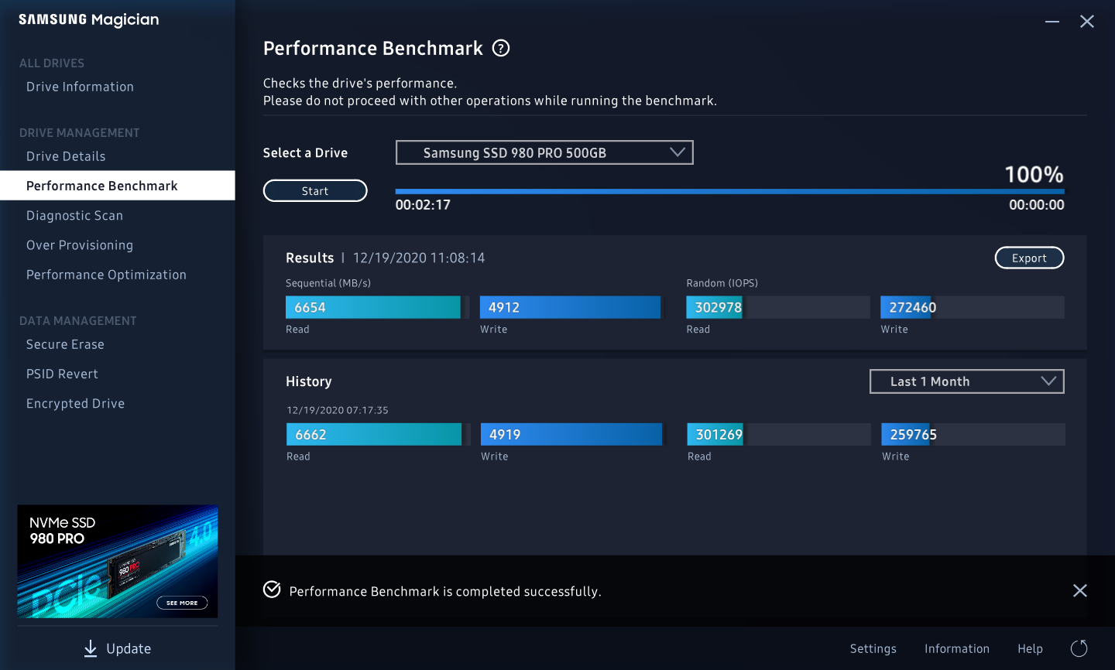Image resolution: width=1115 pixels, height=670 pixels.
Task: Click remaining time 00:00:00
Action: 1036,205
